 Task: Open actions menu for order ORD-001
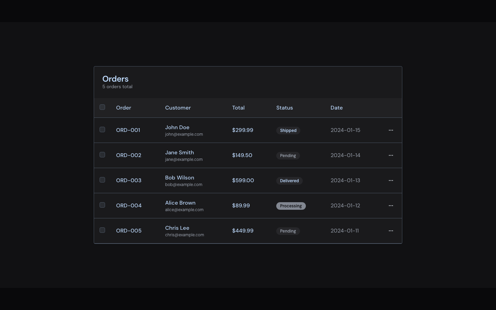pos(391,130)
